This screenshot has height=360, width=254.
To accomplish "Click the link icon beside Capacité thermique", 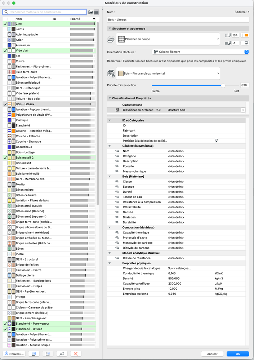I will pos(117,232).
